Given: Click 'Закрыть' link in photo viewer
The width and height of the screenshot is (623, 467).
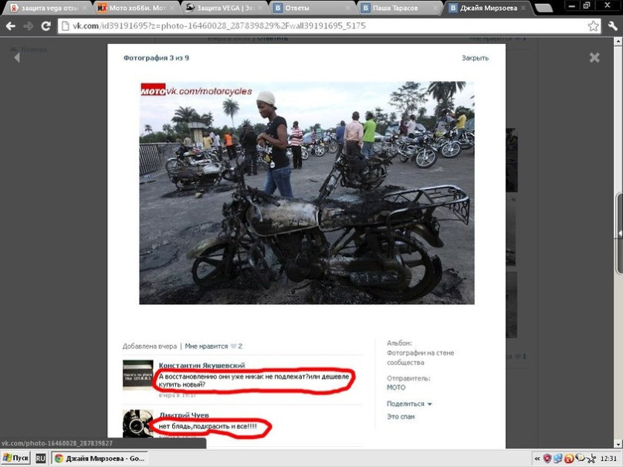Looking at the screenshot, I should pos(475,58).
